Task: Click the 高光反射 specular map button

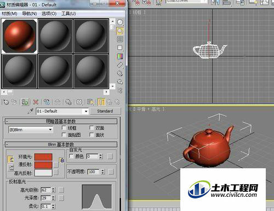Action: point(56,172)
